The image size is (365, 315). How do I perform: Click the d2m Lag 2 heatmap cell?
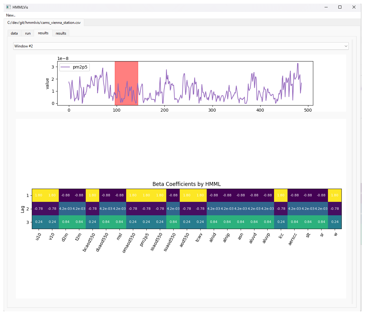click(66, 209)
